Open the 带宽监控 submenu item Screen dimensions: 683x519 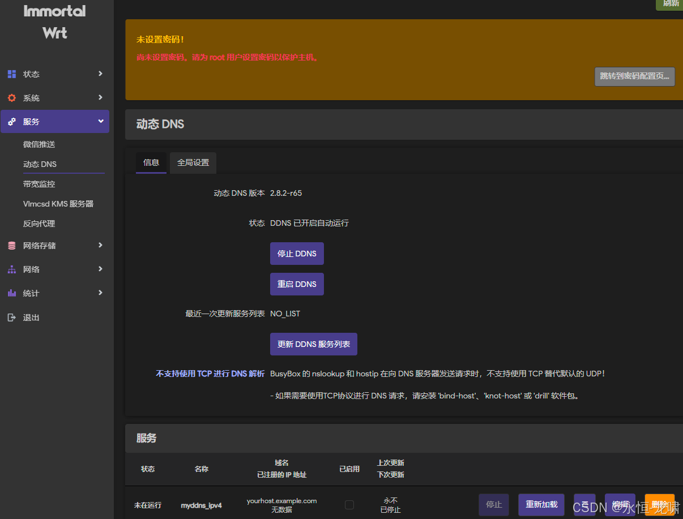pyautogui.click(x=39, y=184)
